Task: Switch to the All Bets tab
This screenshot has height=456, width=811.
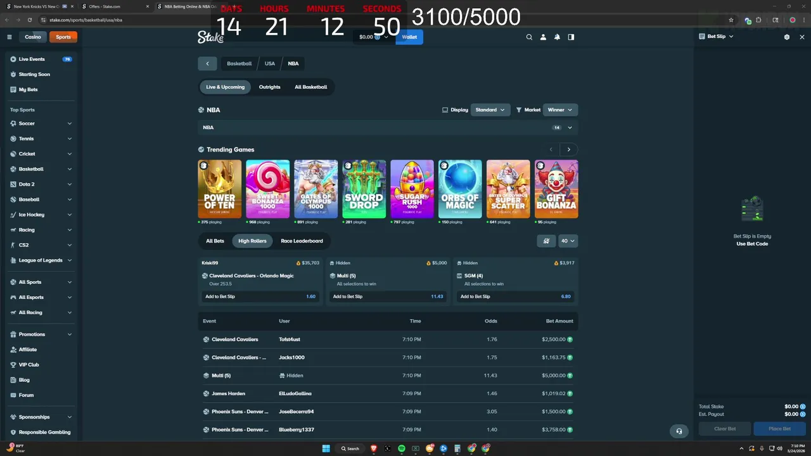Action: coord(215,241)
